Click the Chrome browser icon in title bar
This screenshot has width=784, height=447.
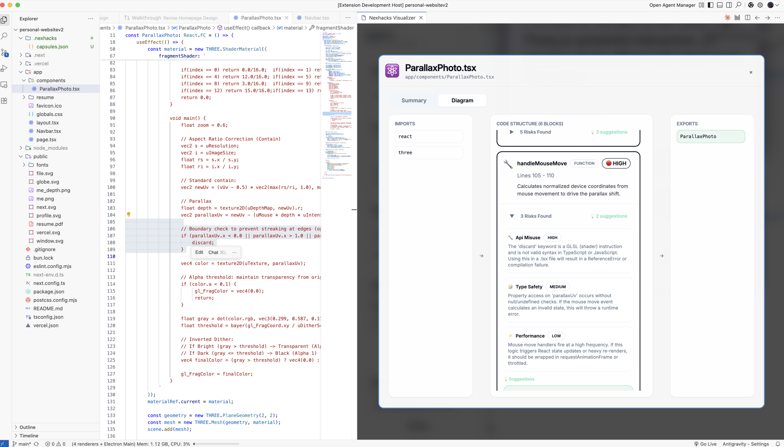(x=751, y=5)
